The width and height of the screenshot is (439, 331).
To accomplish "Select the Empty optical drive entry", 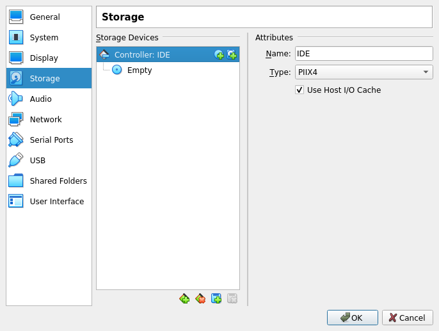I will click(x=139, y=70).
